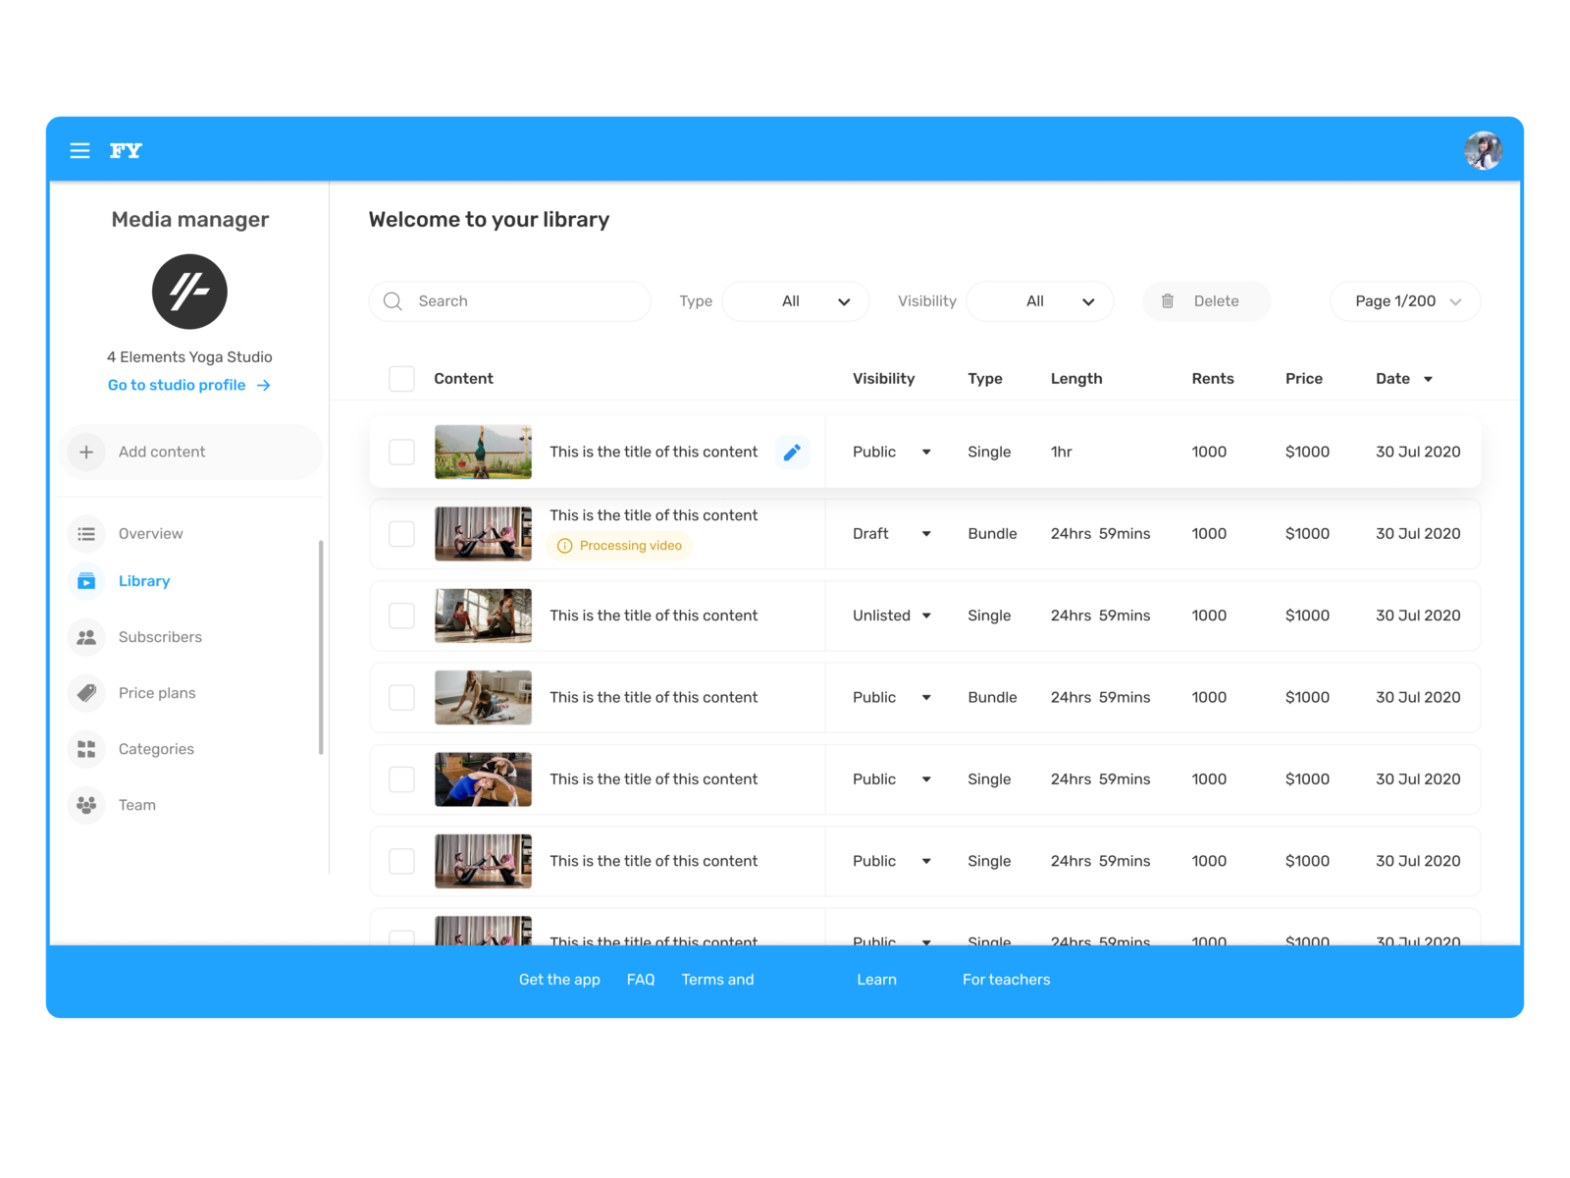Open the FAQ footer menu item

(x=641, y=979)
